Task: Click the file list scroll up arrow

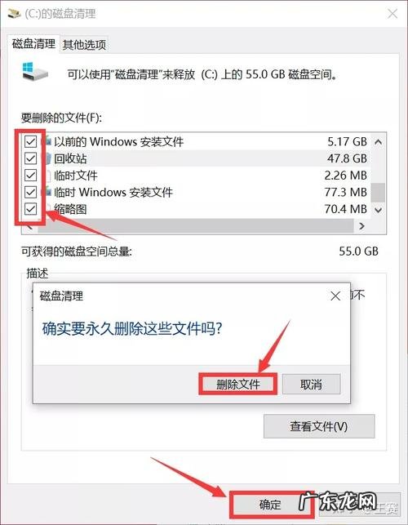Action: (x=378, y=142)
